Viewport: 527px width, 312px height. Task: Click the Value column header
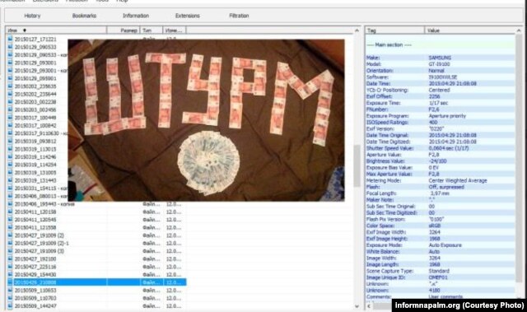click(x=470, y=30)
